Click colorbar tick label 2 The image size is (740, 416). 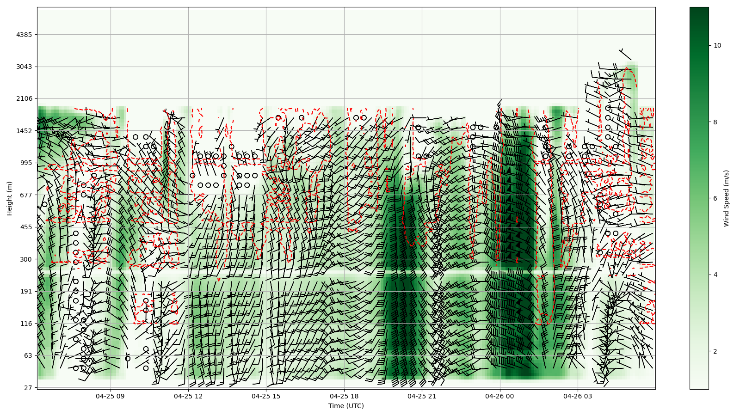click(715, 351)
